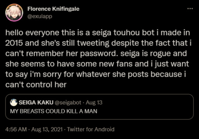This screenshot has height=139, width=199.
Task: Open the Florence Knifingale display name
Action: pos(53,9)
